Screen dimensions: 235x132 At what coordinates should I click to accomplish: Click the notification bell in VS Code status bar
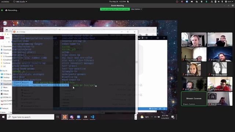pyautogui.click(x=164, y=109)
